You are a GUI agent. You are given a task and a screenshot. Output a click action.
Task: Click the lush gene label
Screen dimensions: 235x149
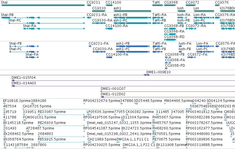tap(180, 8)
